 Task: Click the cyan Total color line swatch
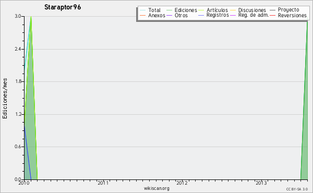143,10
